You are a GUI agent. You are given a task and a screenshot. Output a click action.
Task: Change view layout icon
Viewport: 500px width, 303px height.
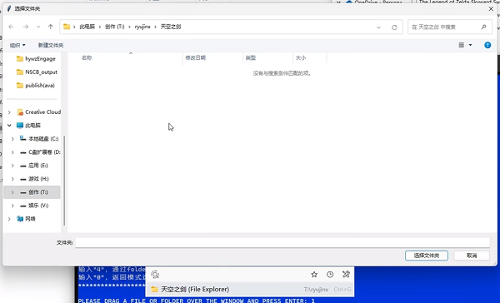(x=462, y=45)
